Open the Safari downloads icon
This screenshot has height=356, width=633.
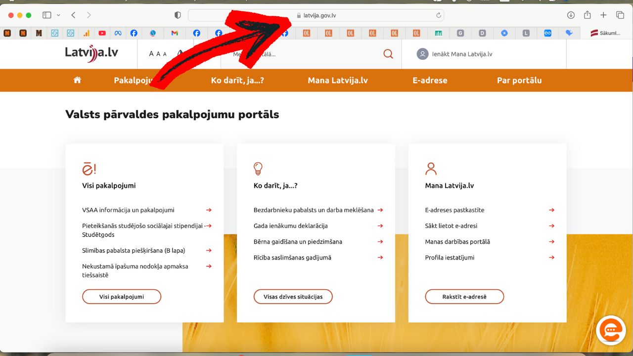(x=571, y=15)
